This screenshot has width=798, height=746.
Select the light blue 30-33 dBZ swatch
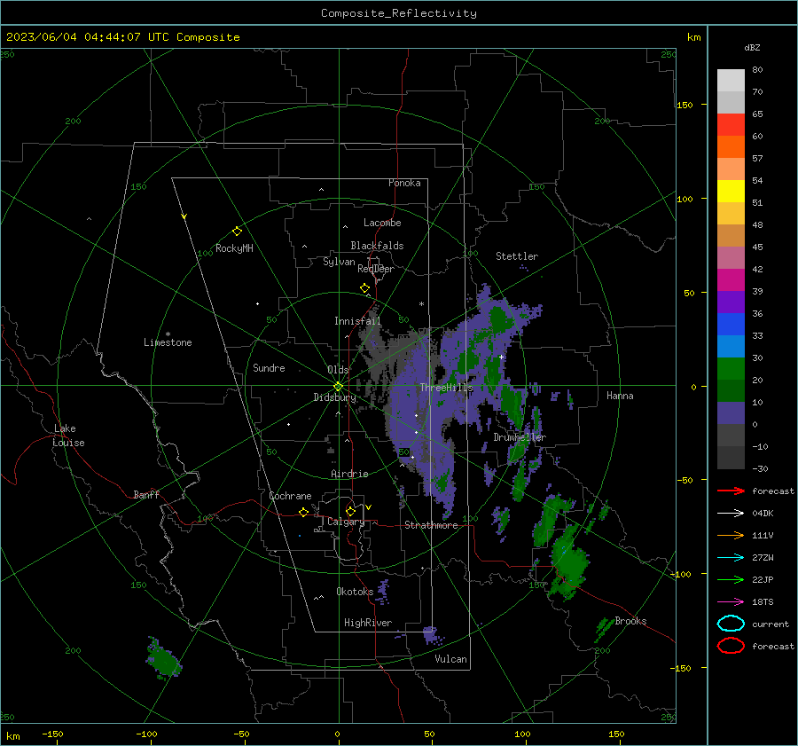point(731,347)
